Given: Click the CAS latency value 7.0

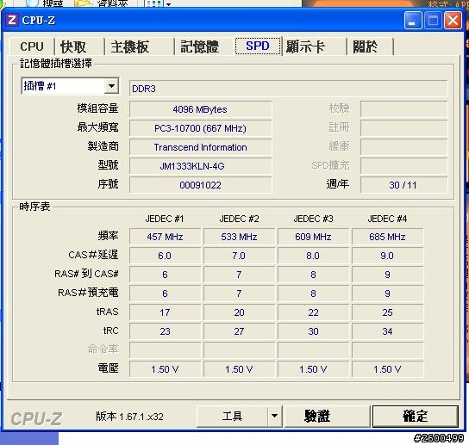Looking at the screenshot, I should [x=239, y=256].
